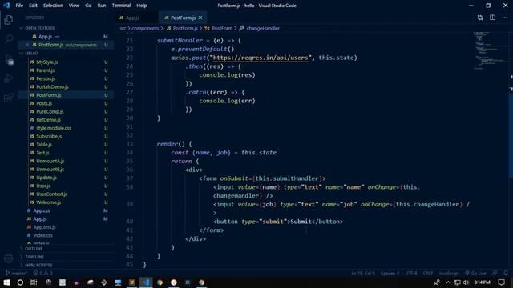Image resolution: width=513 pixels, height=288 pixels.
Task: Click the components breadcrumb
Action: point(145,29)
